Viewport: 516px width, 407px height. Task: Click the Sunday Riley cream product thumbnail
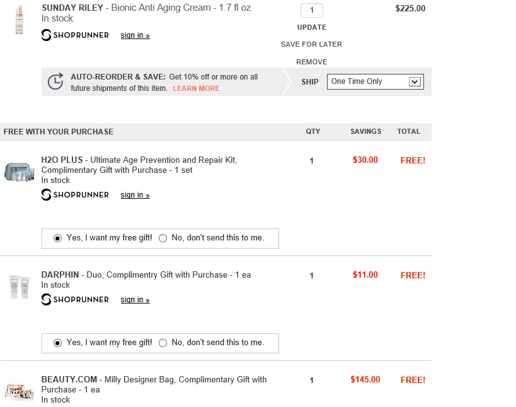[19, 20]
